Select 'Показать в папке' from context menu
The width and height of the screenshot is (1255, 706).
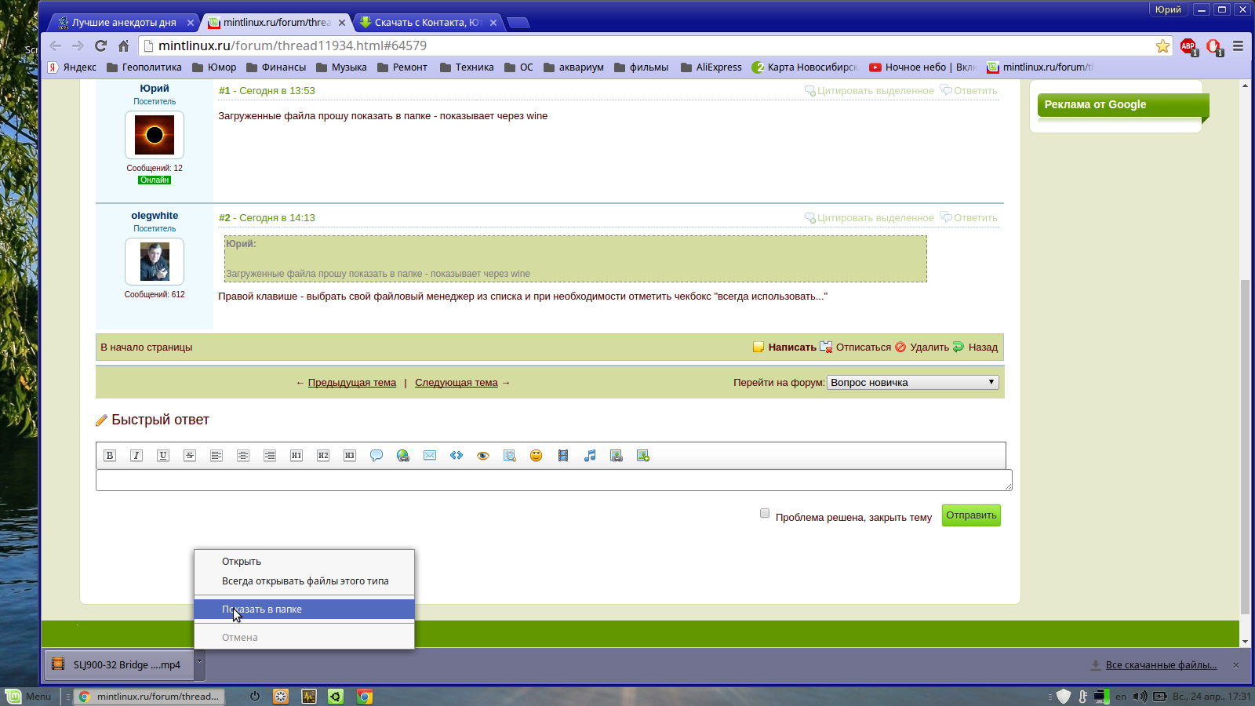tap(262, 610)
